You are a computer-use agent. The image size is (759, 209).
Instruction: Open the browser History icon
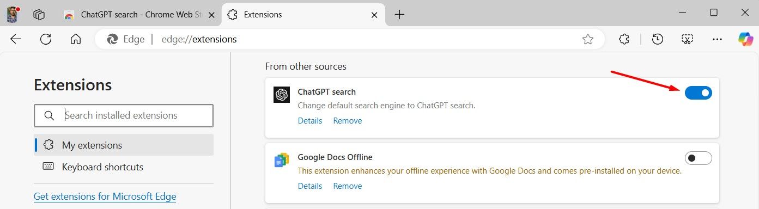658,39
